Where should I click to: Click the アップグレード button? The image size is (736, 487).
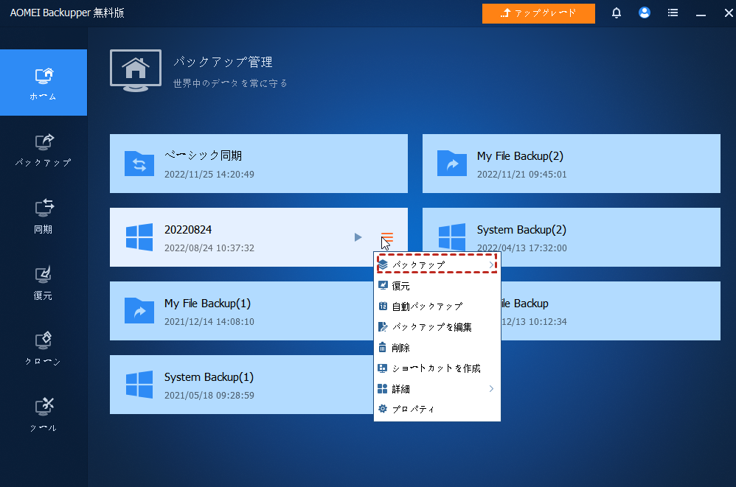pyautogui.click(x=538, y=13)
